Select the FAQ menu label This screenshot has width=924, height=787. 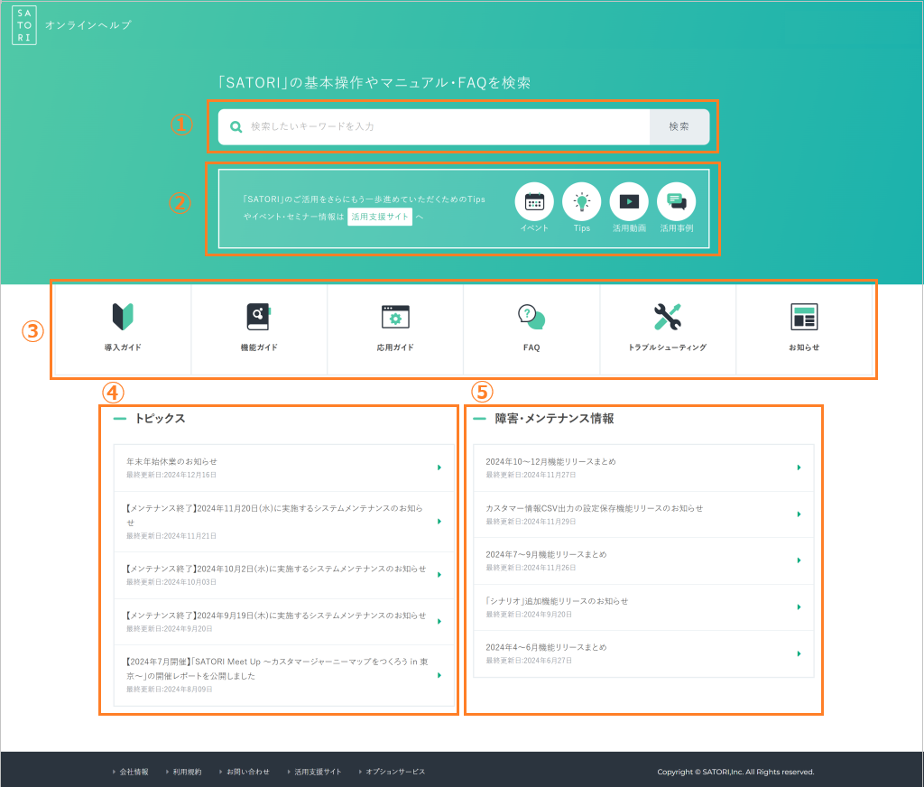(x=531, y=347)
